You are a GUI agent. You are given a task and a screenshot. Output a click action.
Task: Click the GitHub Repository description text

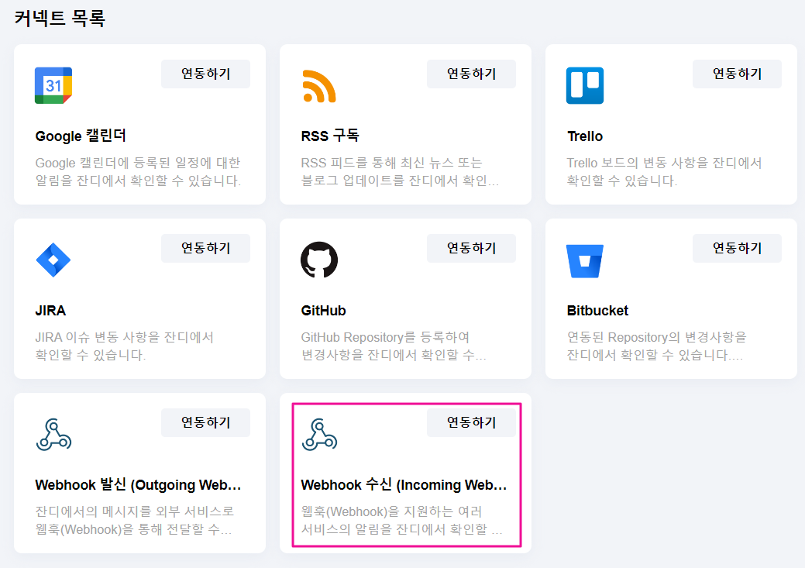click(394, 346)
